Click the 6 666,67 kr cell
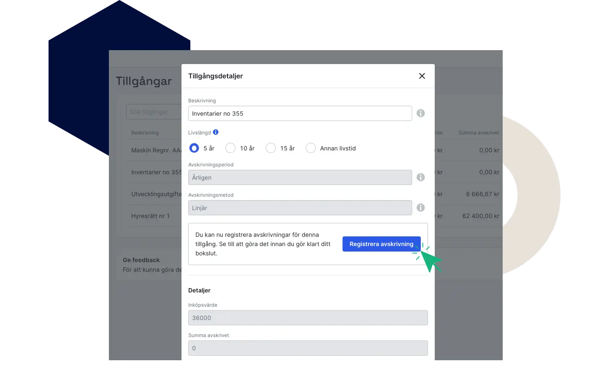612x375 pixels. pyautogui.click(x=483, y=194)
